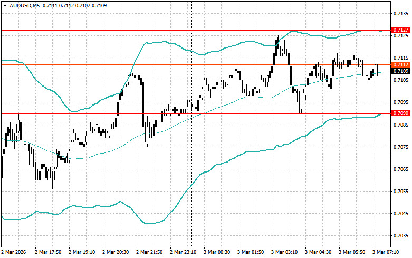Click the 3 Mar 05:50 time label
412x258 pixels.
(x=352, y=252)
